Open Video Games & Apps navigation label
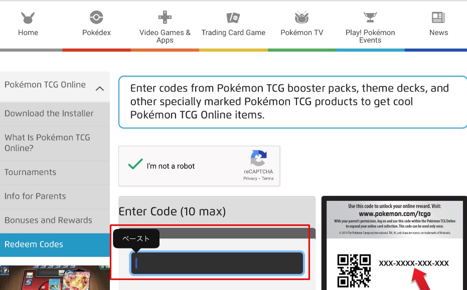Image resolution: width=467 pixels, height=290 pixels. (x=165, y=36)
